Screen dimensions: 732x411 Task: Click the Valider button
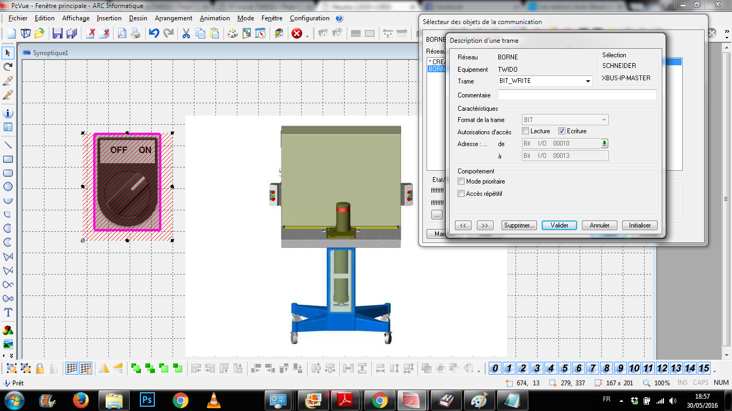[559, 225]
